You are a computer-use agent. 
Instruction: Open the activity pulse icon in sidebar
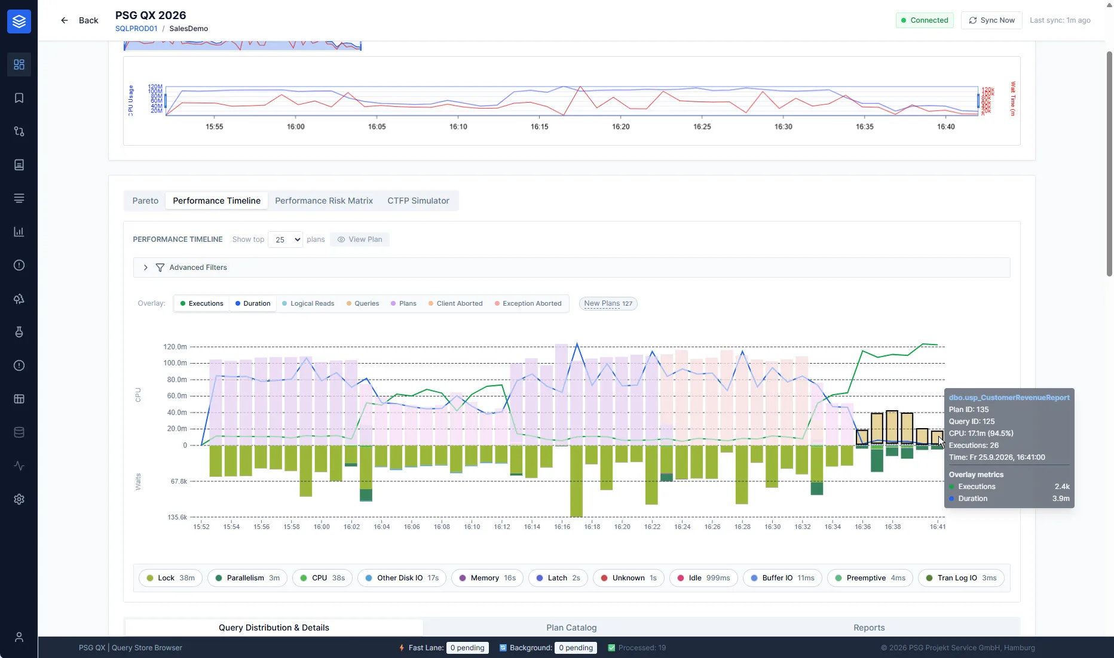pyautogui.click(x=19, y=466)
